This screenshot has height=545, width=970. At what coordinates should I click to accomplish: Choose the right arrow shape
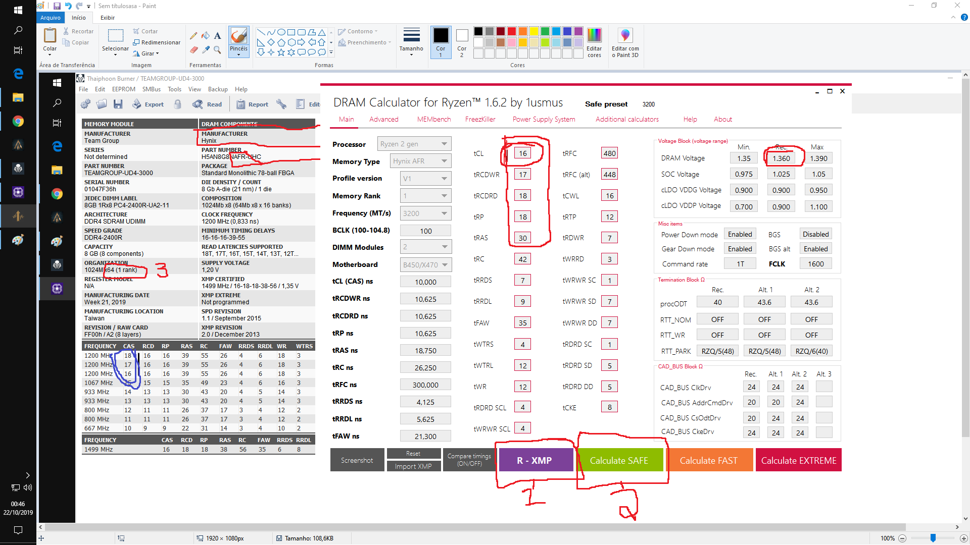pos(301,42)
